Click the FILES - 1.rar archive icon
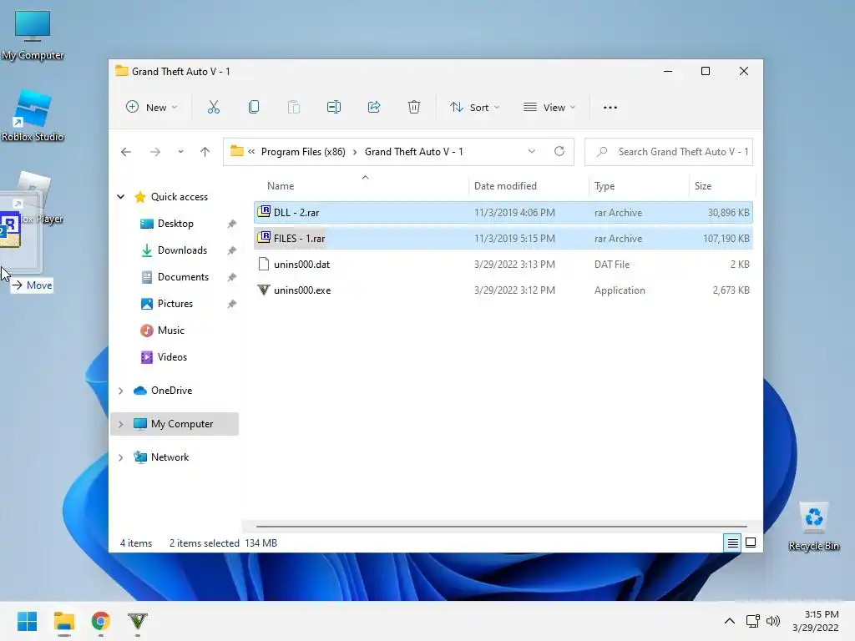This screenshot has width=855, height=641. pos(264,238)
